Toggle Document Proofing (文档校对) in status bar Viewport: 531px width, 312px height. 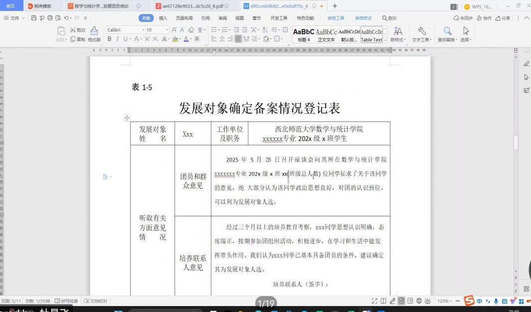96,301
